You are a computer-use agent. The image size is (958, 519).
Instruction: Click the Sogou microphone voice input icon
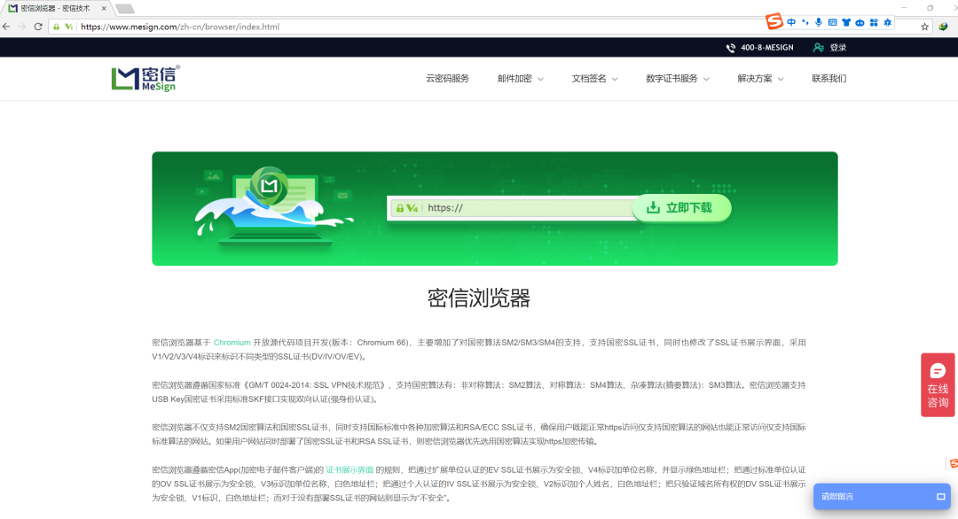tap(819, 22)
